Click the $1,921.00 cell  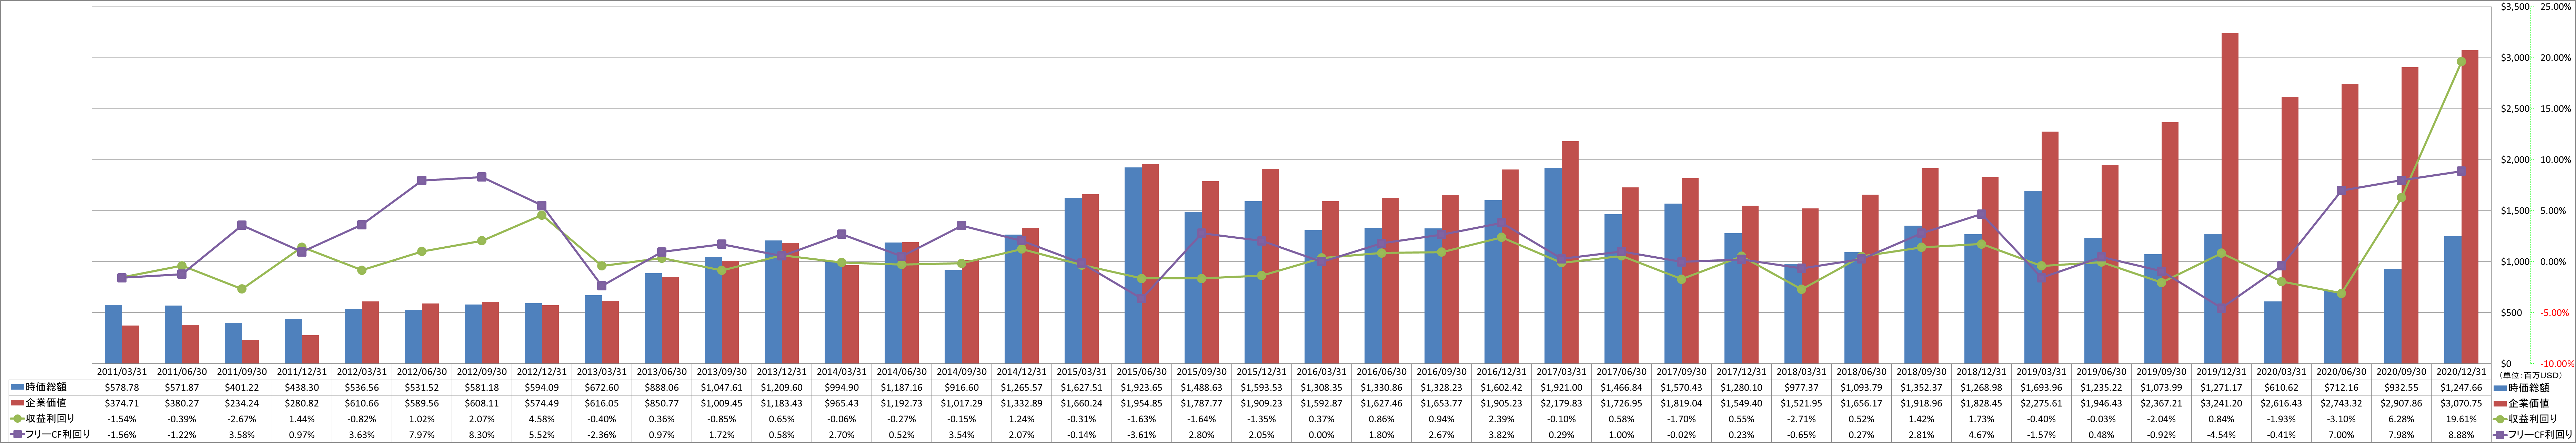(x=1561, y=386)
